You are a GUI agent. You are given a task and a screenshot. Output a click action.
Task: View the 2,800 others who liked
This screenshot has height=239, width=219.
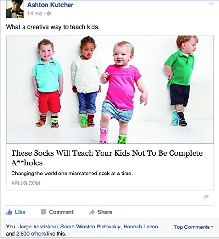click(31, 234)
